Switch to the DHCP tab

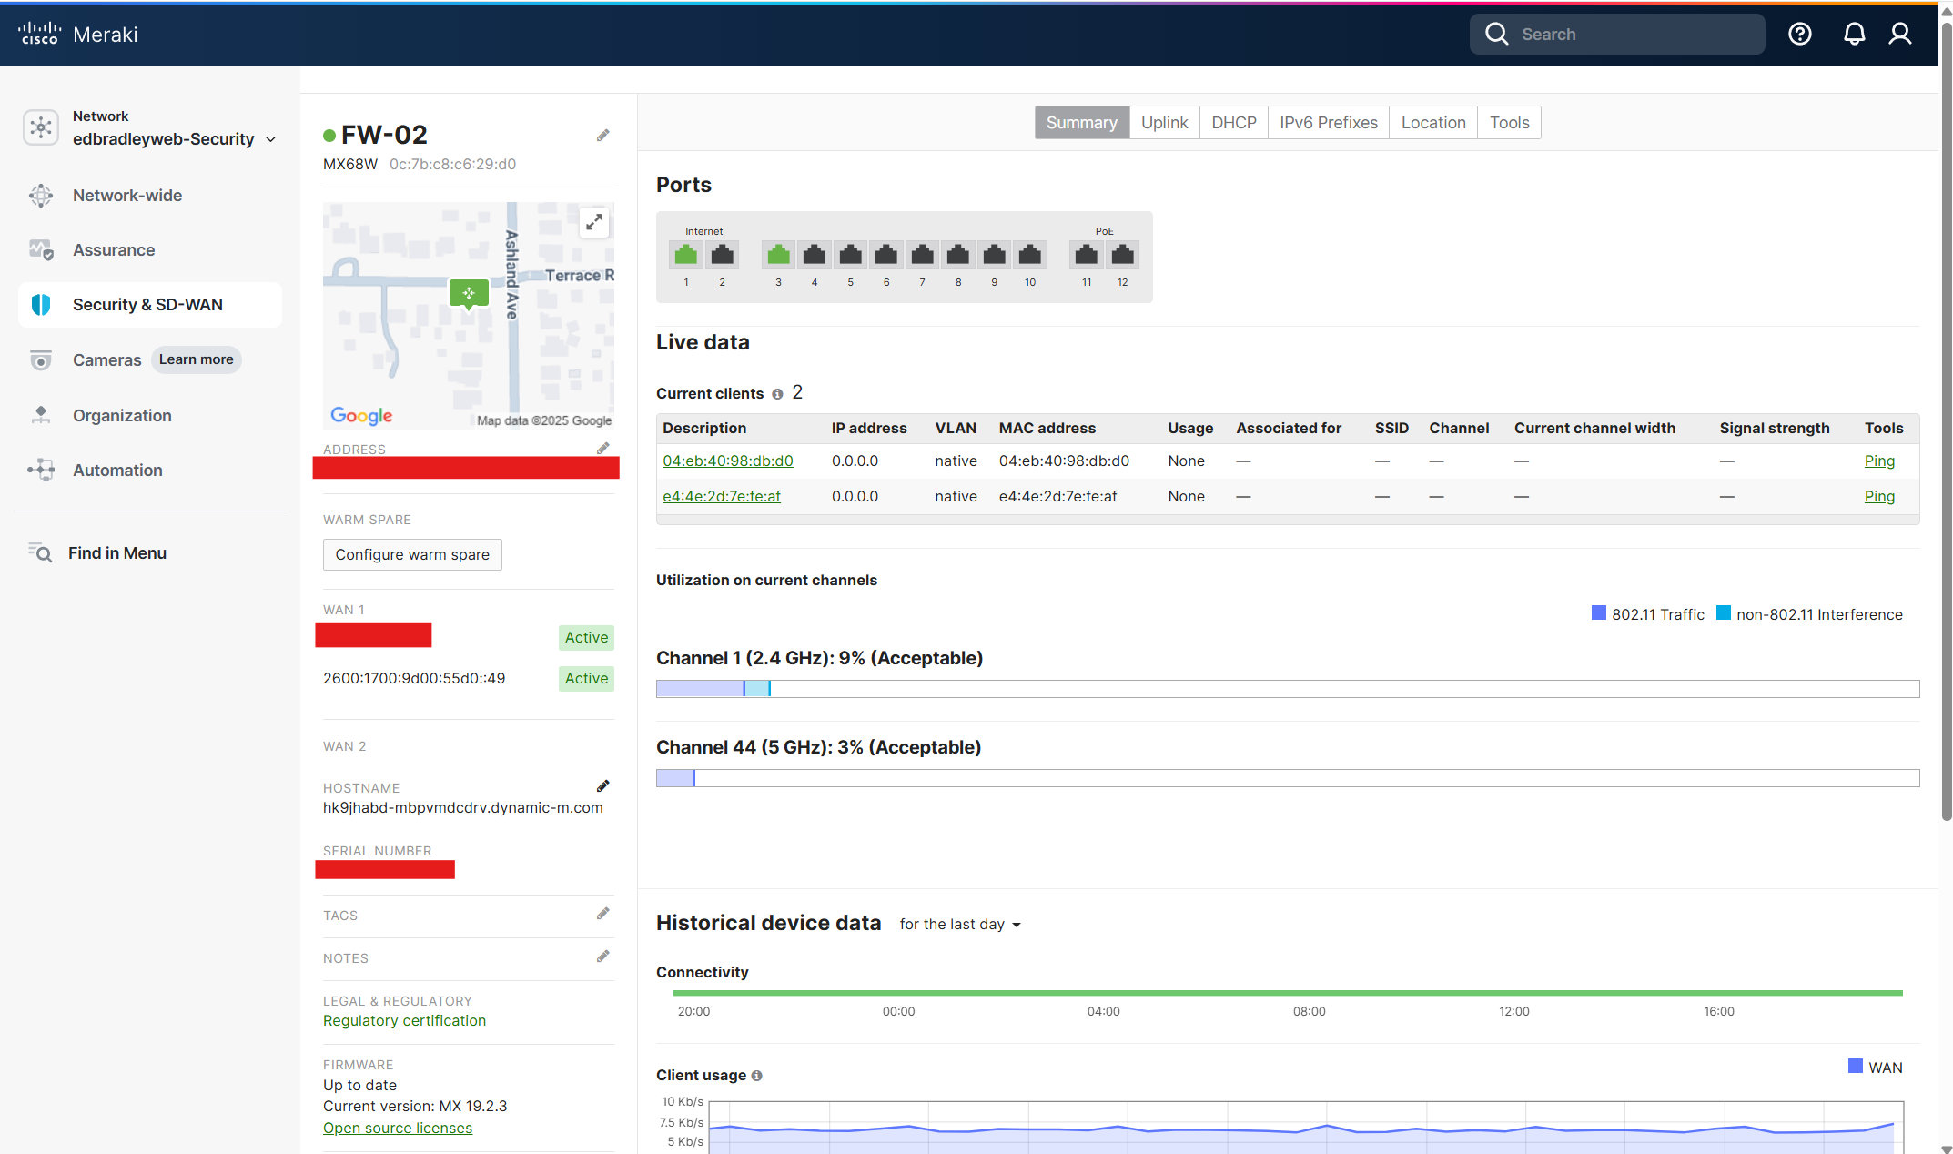1233,123
